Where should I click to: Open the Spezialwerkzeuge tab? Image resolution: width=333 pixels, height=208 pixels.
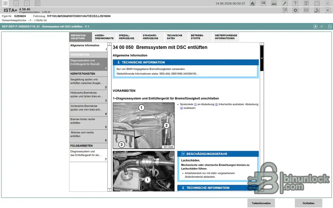coord(128,37)
